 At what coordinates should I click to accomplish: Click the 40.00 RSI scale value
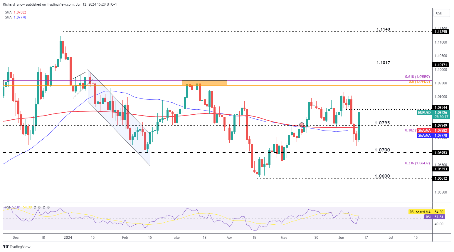pyautogui.click(x=439, y=224)
